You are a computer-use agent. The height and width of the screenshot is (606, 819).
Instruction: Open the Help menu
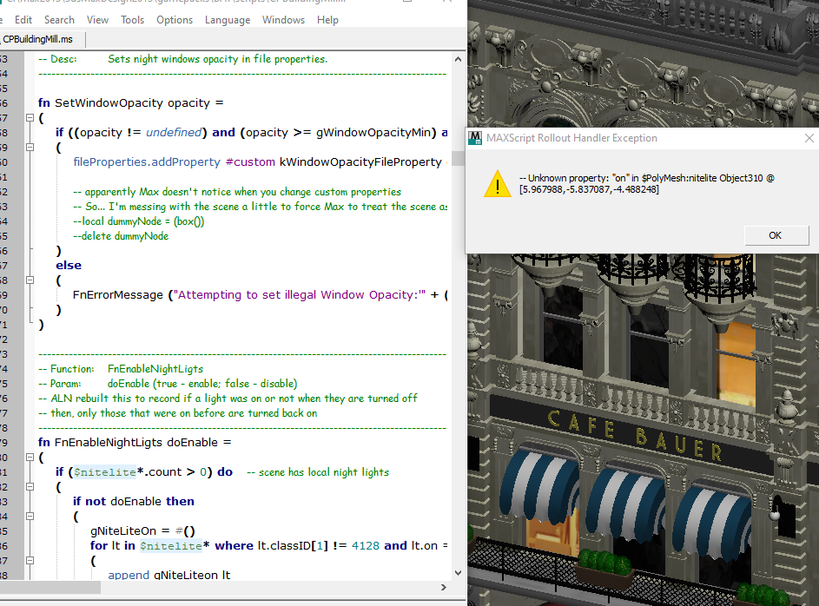(x=327, y=20)
